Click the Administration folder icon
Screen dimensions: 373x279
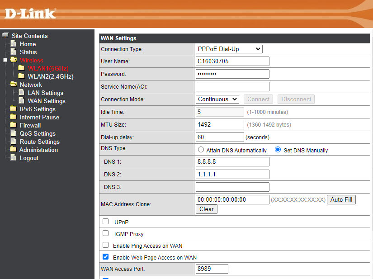pos(13,150)
